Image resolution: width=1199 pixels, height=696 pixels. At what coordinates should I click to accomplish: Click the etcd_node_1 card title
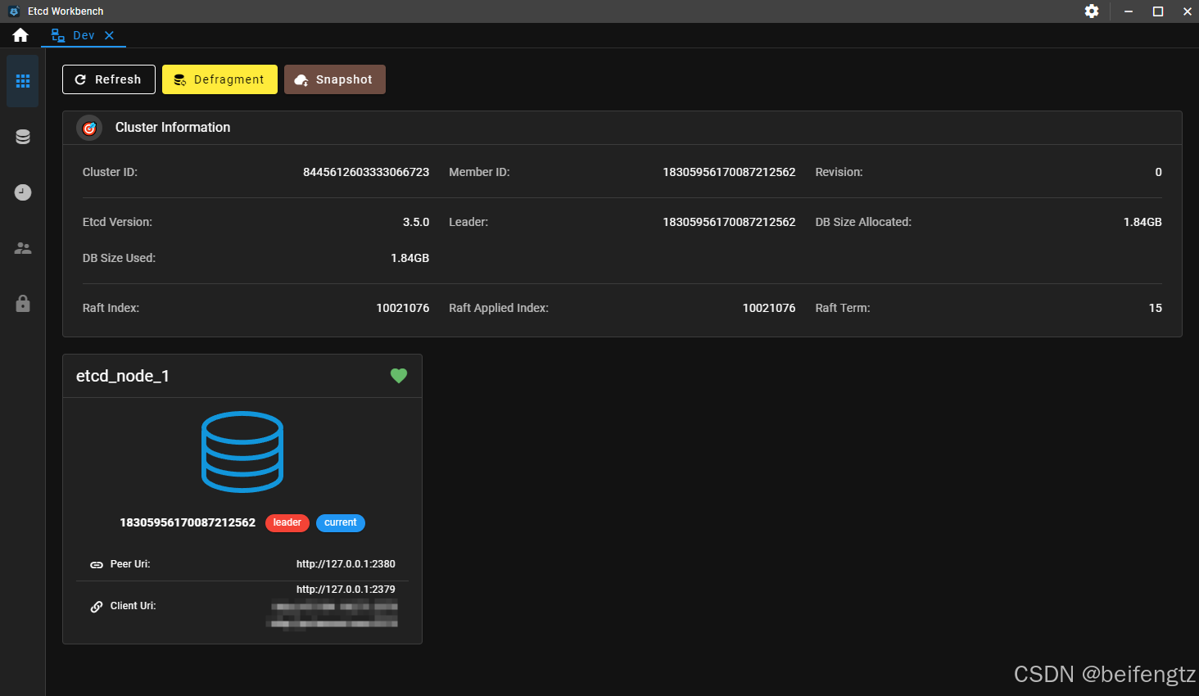point(123,376)
